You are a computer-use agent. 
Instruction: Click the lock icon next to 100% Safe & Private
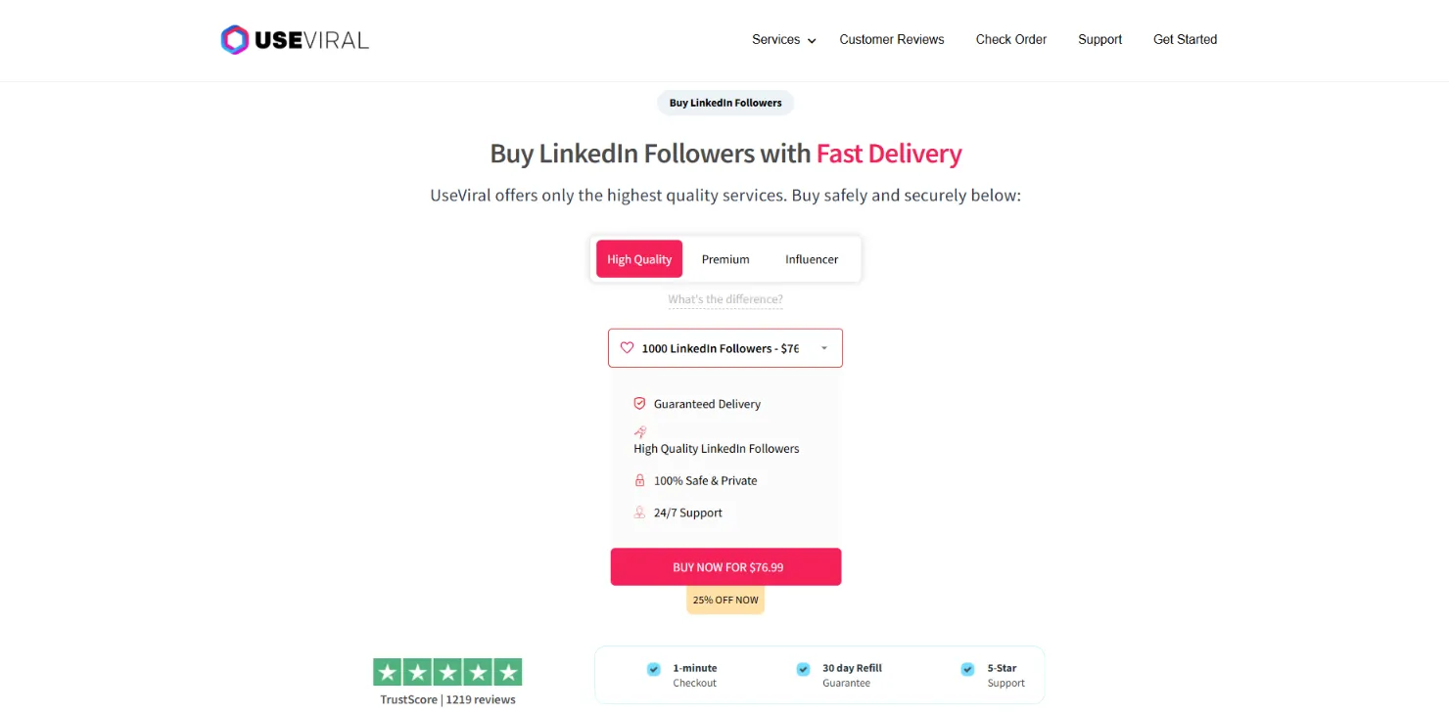[x=639, y=480]
